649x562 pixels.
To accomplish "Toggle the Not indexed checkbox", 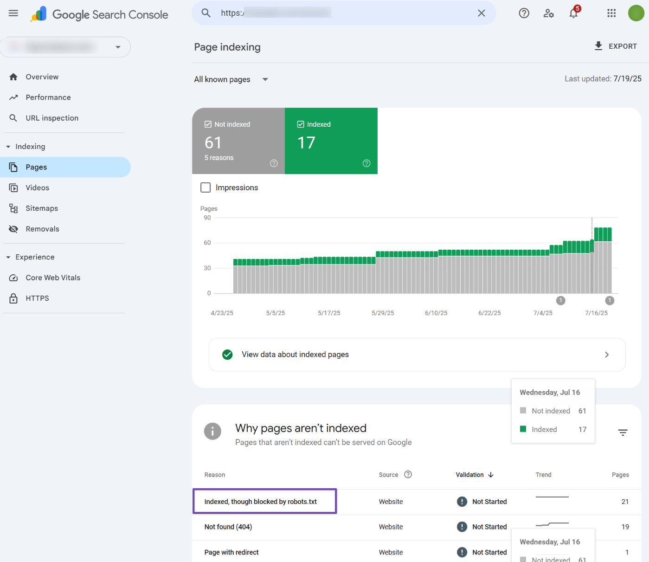I will click(x=208, y=124).
